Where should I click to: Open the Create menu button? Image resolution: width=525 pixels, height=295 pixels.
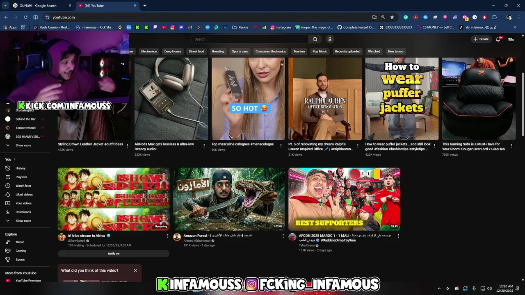pos(481,39)
